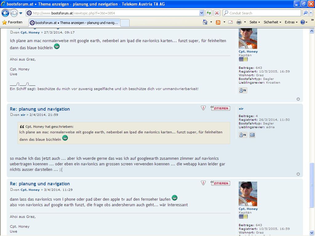The width and height of the screenshot is (315, 236).
Task: Click the stop loading X button
Action: coord(217,13)
